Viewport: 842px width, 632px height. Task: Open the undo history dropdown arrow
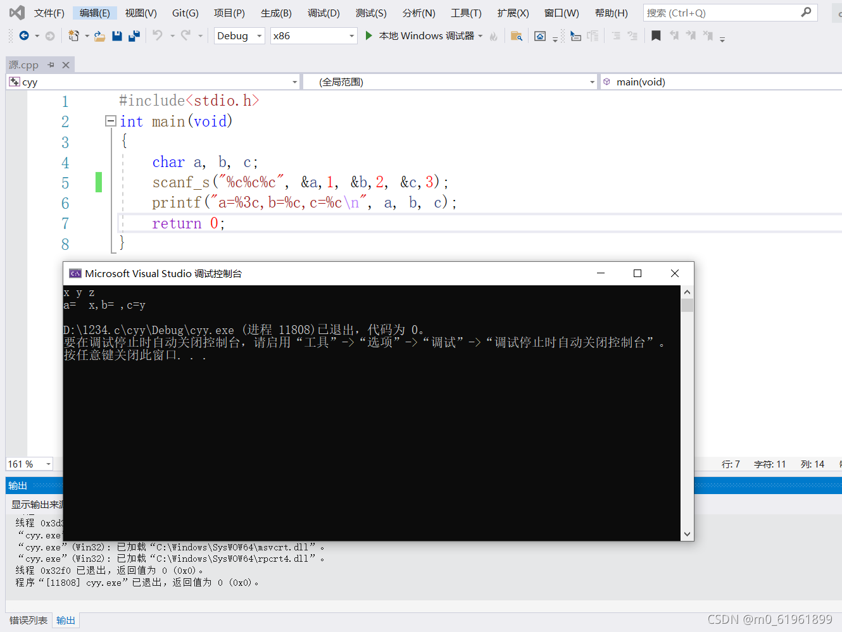172,36
